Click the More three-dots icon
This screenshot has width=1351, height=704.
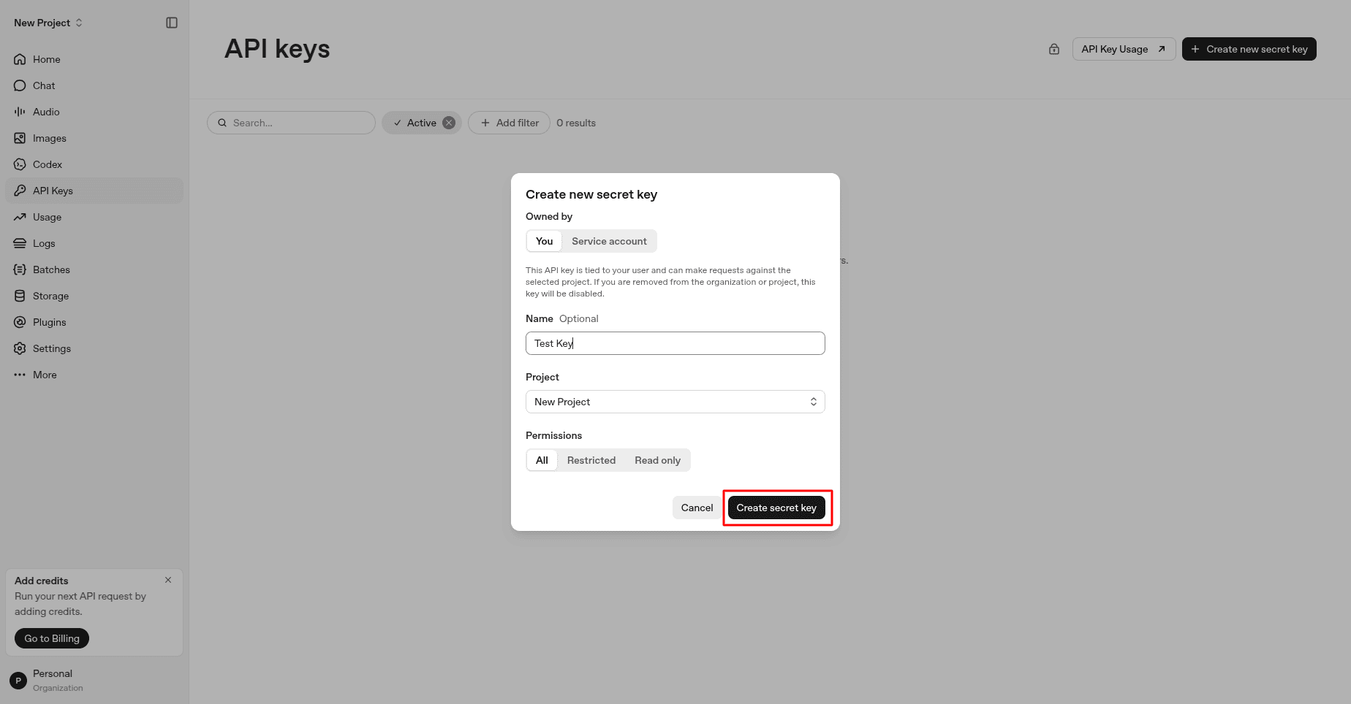click(20, 375)
